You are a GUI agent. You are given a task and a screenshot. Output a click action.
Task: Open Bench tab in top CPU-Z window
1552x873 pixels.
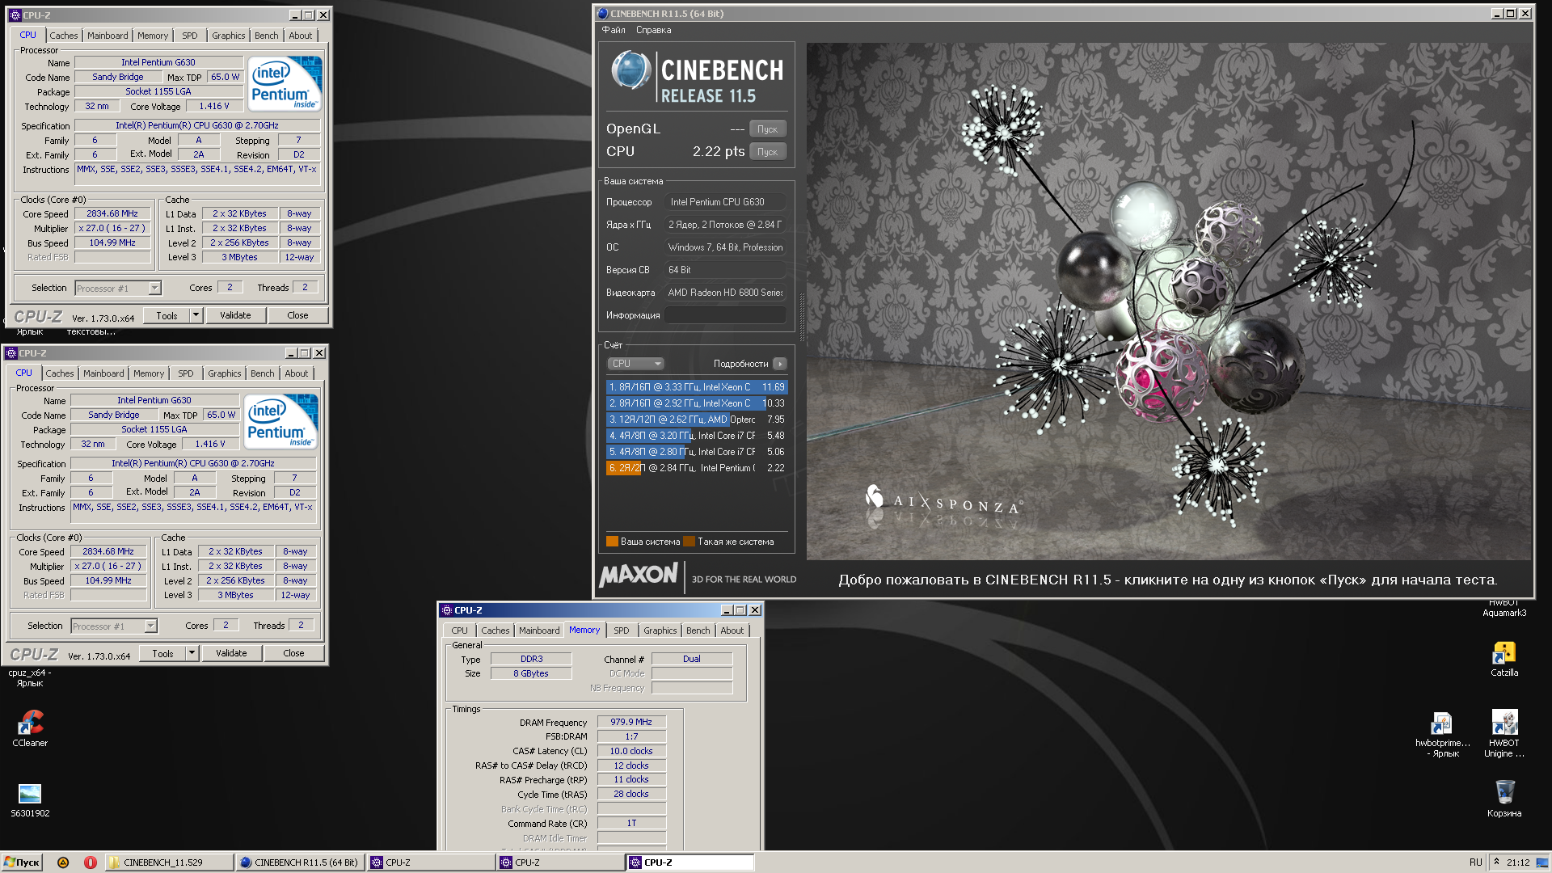(266, 36)
